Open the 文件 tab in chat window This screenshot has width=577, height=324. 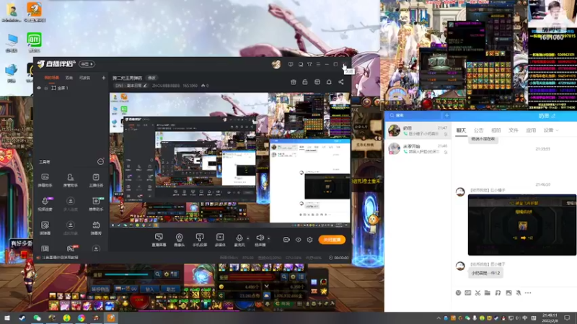(514, 130)
